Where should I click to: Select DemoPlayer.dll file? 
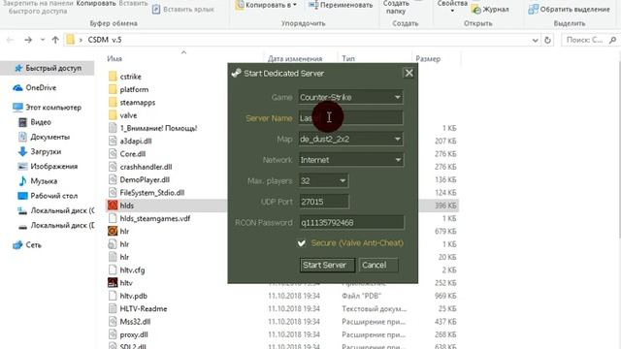145,179
